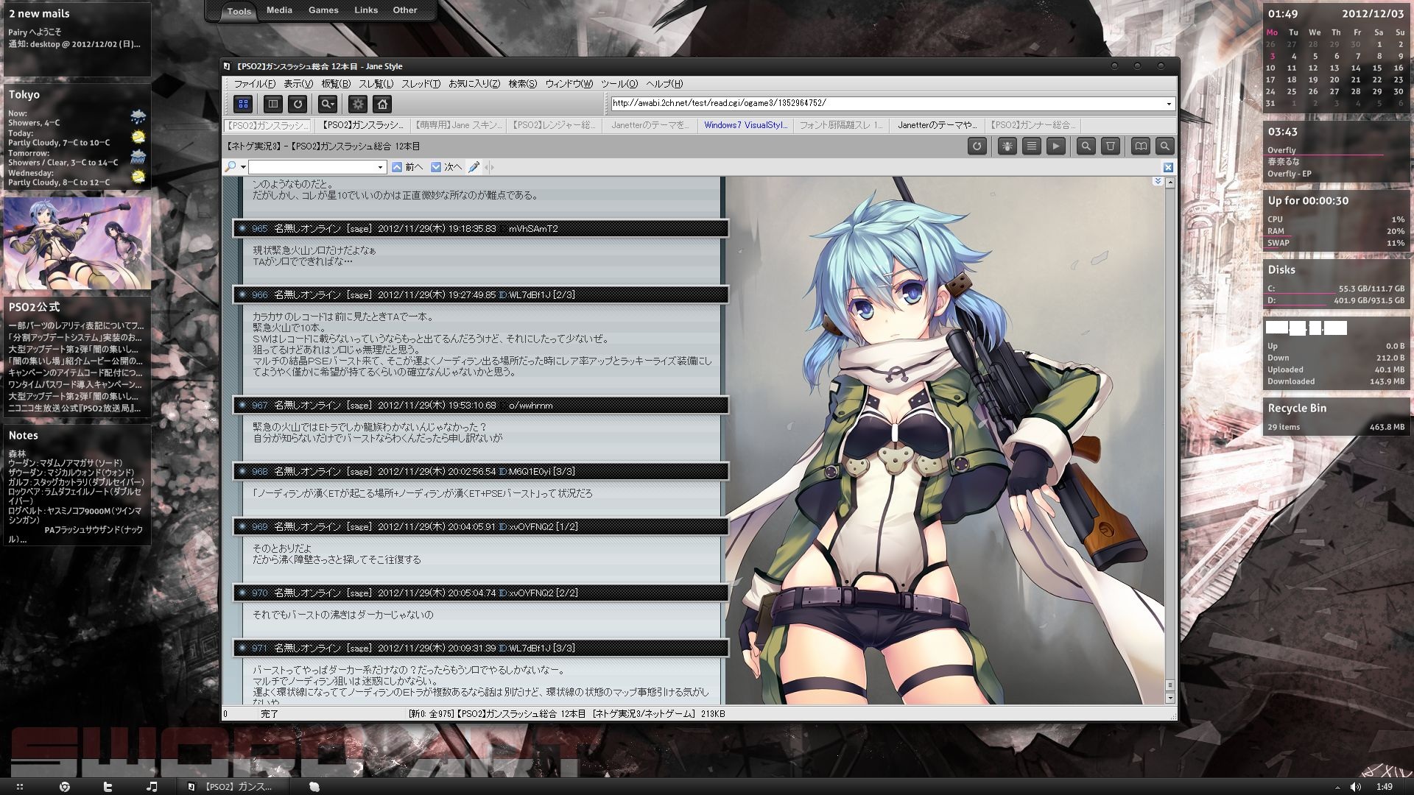Click the open book icon in the thread toolbar
This screenshot has height=795, width=1414.
tap(1140, 146)
